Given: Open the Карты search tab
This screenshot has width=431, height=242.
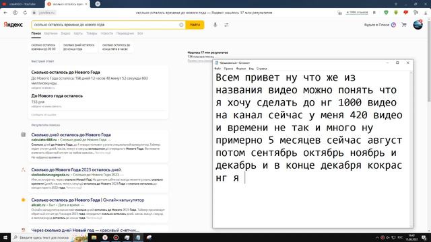Looking at the screenshot, I should 78,34.
